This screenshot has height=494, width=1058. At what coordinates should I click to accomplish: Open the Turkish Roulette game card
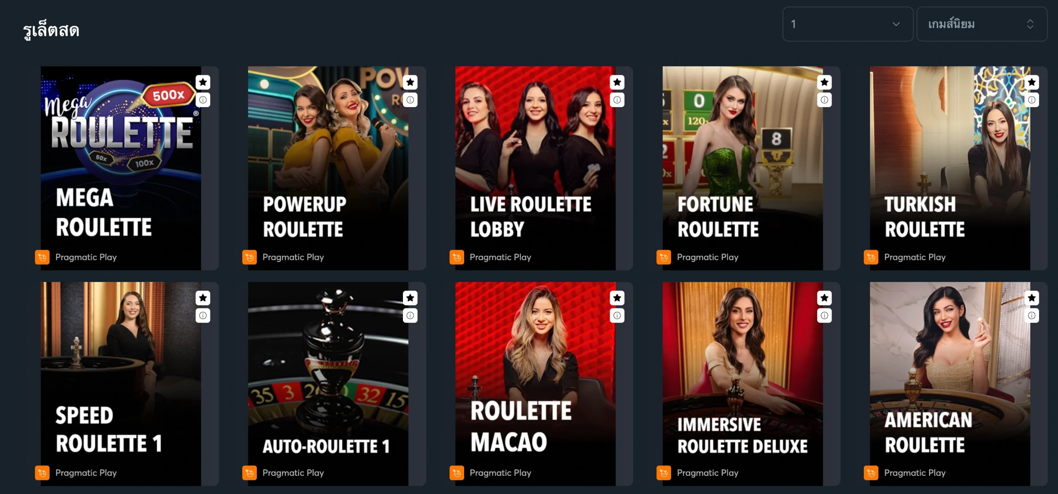(x=950, y=168)
